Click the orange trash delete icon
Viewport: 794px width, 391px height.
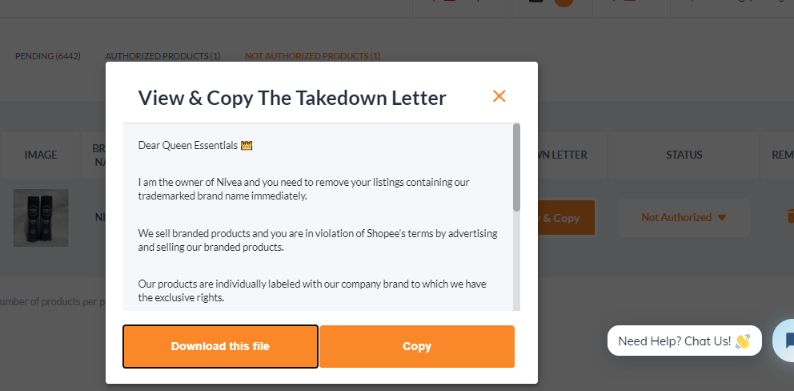[789, 216]
